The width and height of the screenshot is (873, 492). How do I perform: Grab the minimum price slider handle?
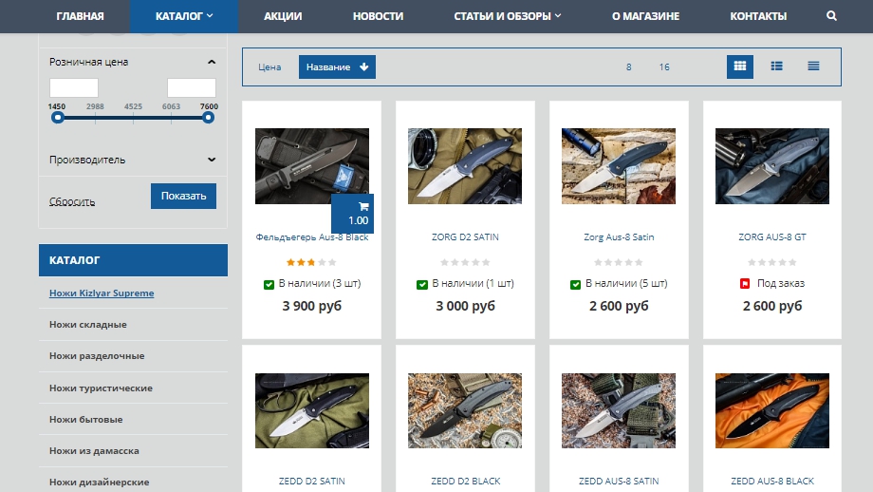pos(57,118)
